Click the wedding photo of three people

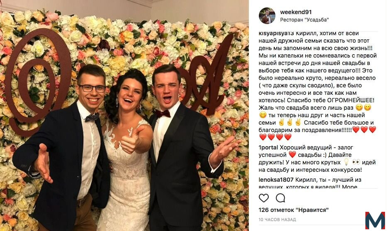124,115
